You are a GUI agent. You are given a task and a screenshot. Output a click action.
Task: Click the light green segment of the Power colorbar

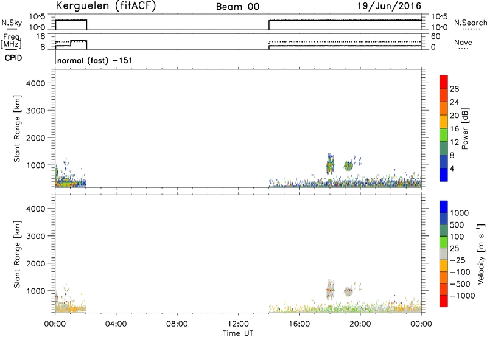click(x=444, y=134)
